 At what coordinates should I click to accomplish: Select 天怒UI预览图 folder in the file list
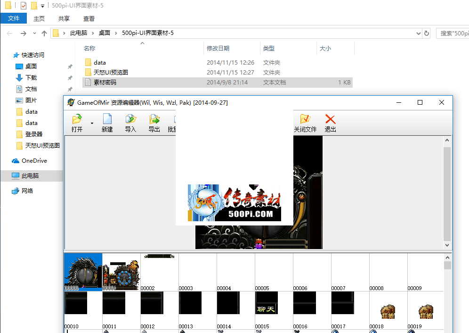(x=218, y=73)
